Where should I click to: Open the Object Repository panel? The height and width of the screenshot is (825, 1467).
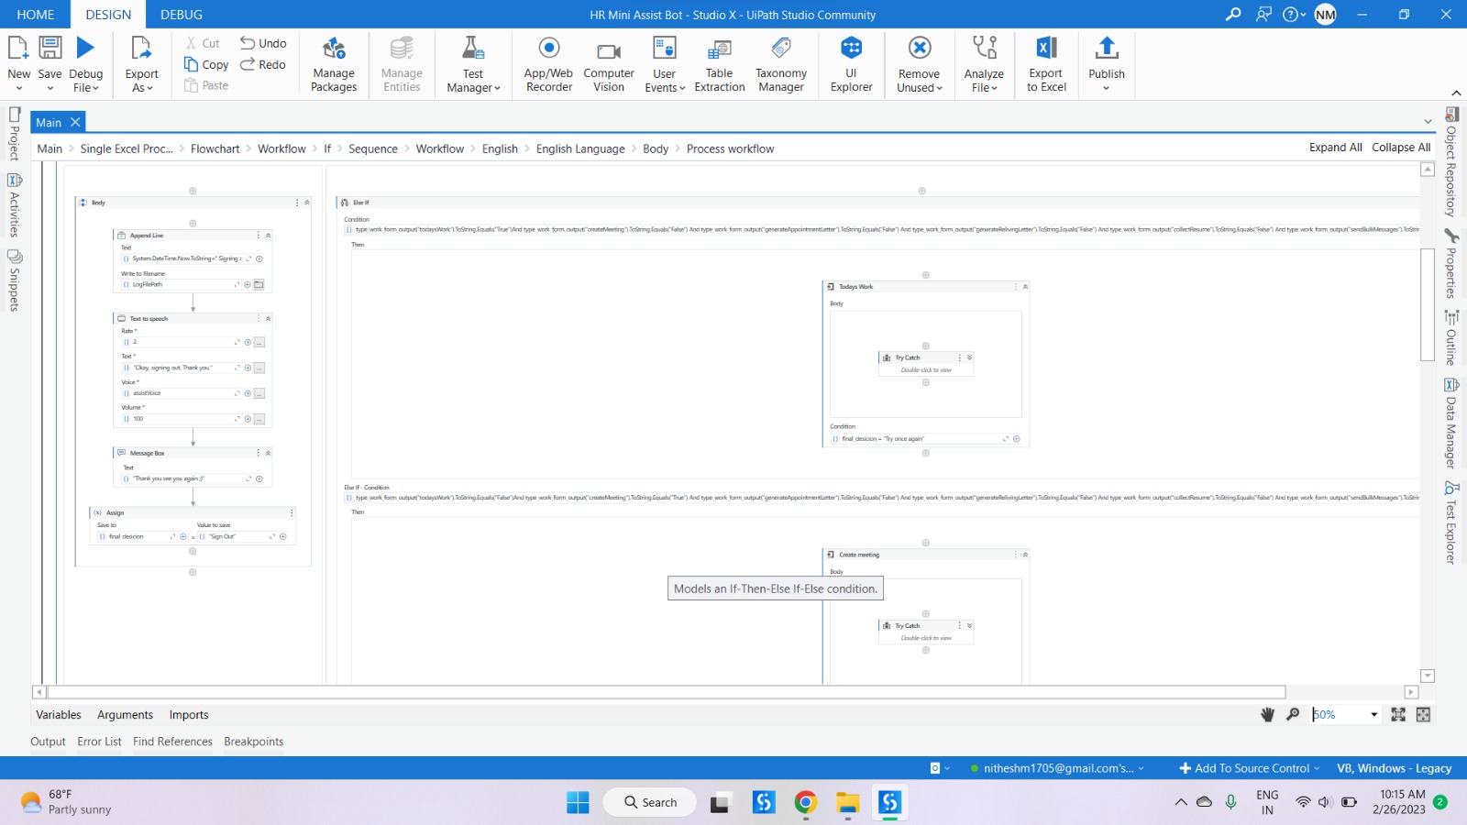tap(1451, 161)
